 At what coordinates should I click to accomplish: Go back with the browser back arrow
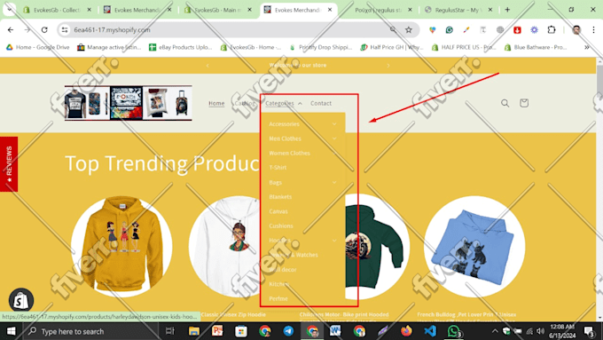coord(11,29)
